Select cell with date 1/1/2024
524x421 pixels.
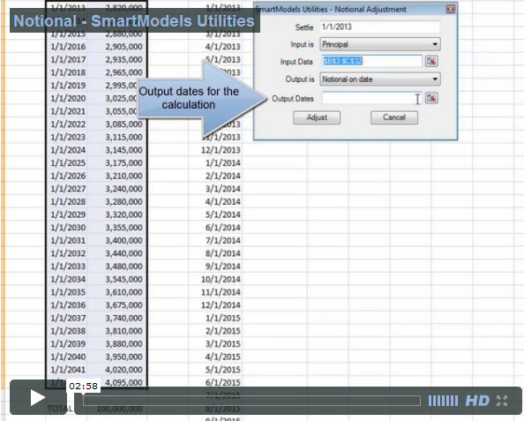[x=68, y=150]
